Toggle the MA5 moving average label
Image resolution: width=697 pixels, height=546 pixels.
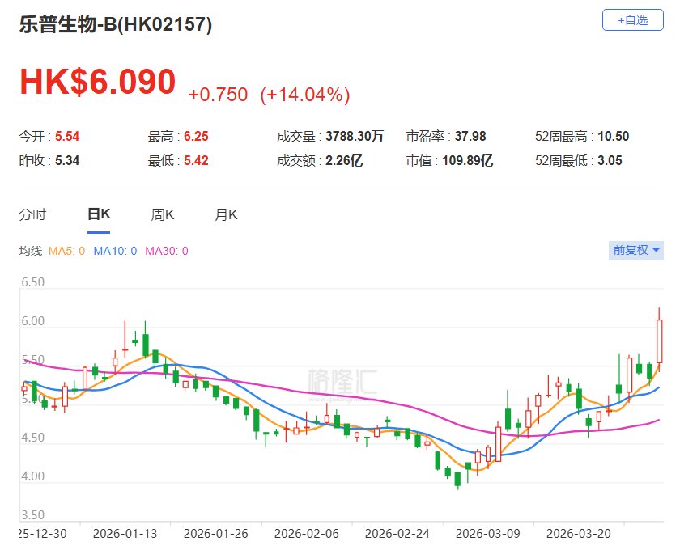pyautogui.click(x=69, y=251)
